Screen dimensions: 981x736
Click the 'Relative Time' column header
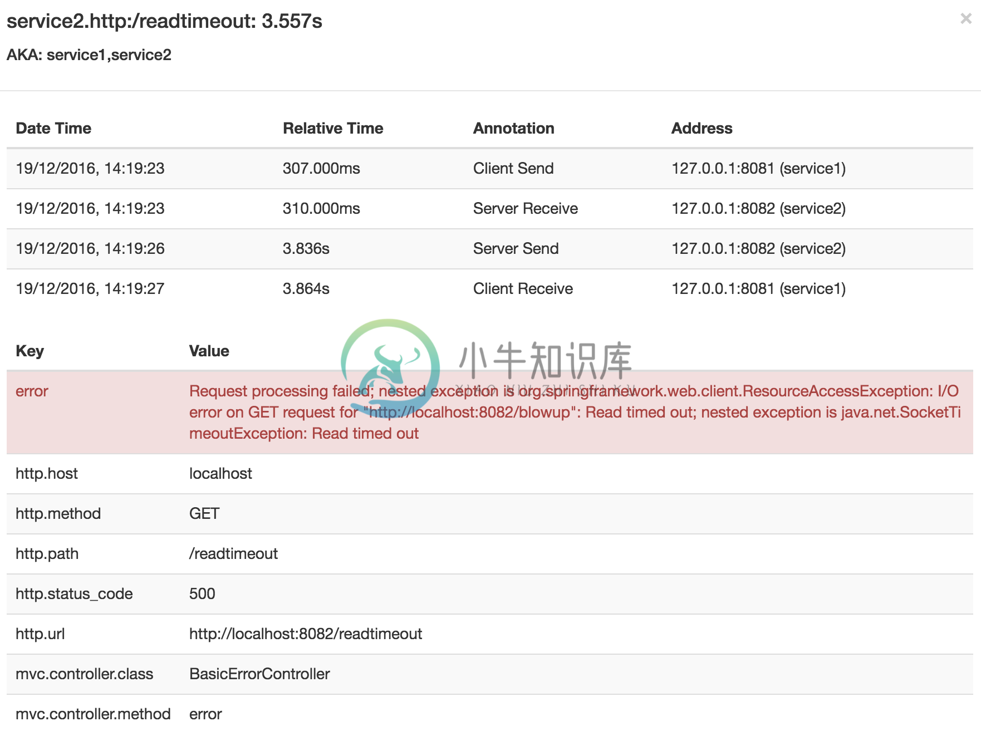click(333, 128)
